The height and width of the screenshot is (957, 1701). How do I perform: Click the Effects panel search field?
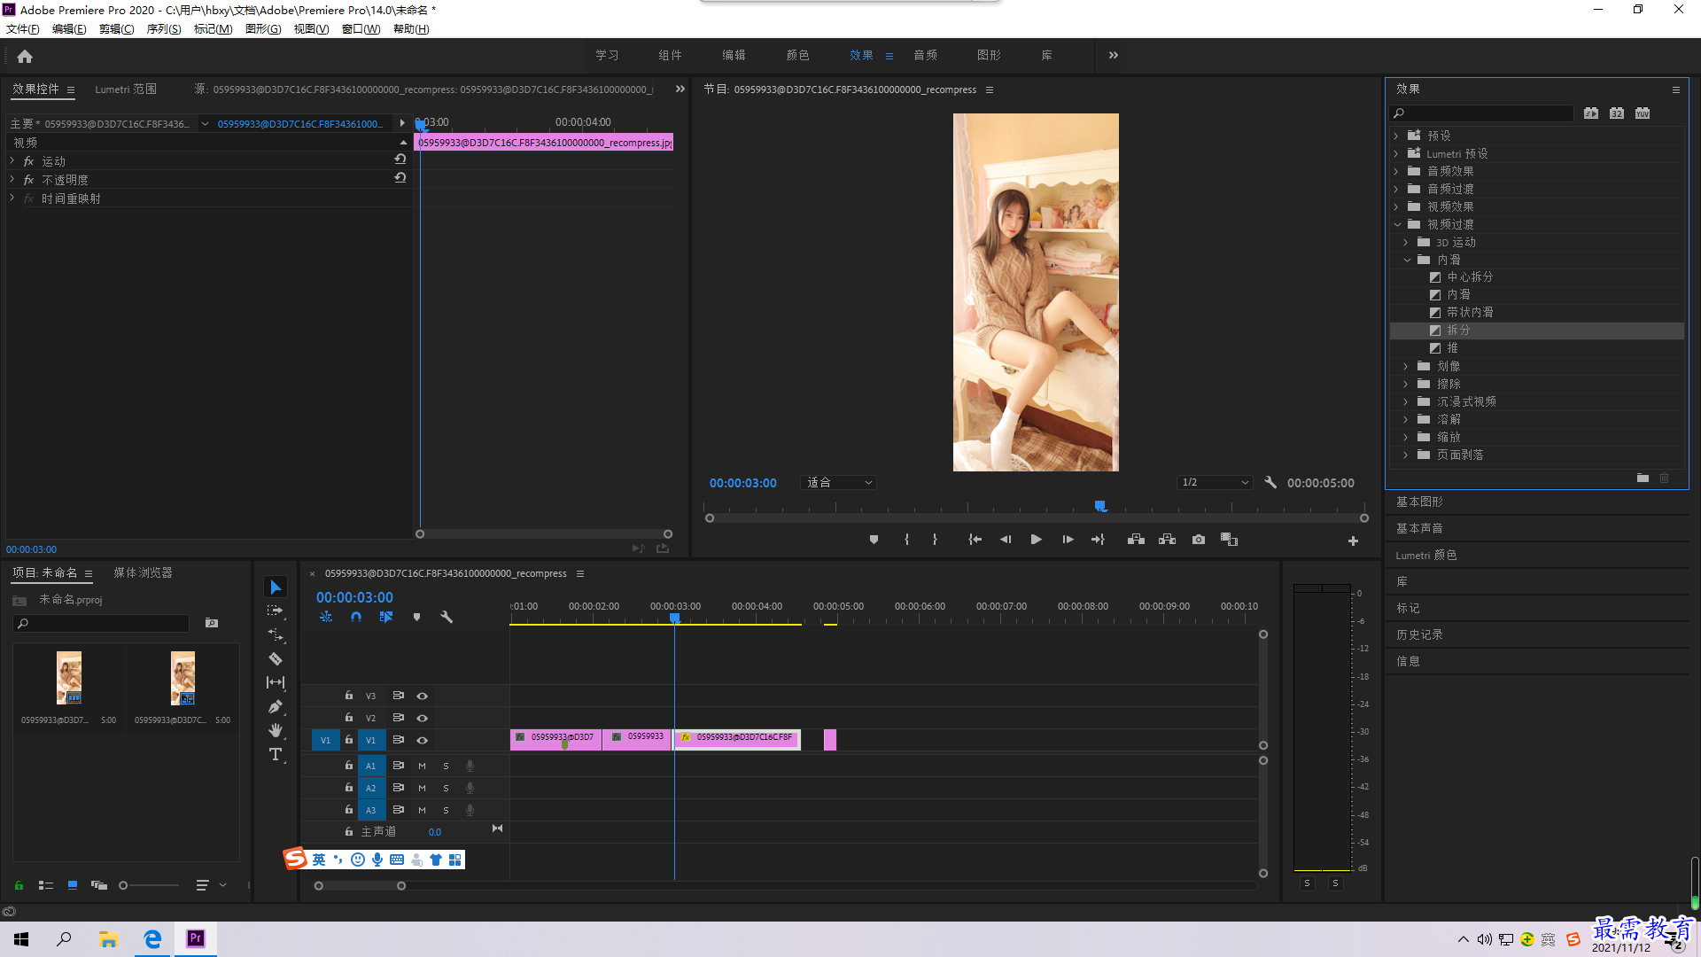[x=1481, y=113]
